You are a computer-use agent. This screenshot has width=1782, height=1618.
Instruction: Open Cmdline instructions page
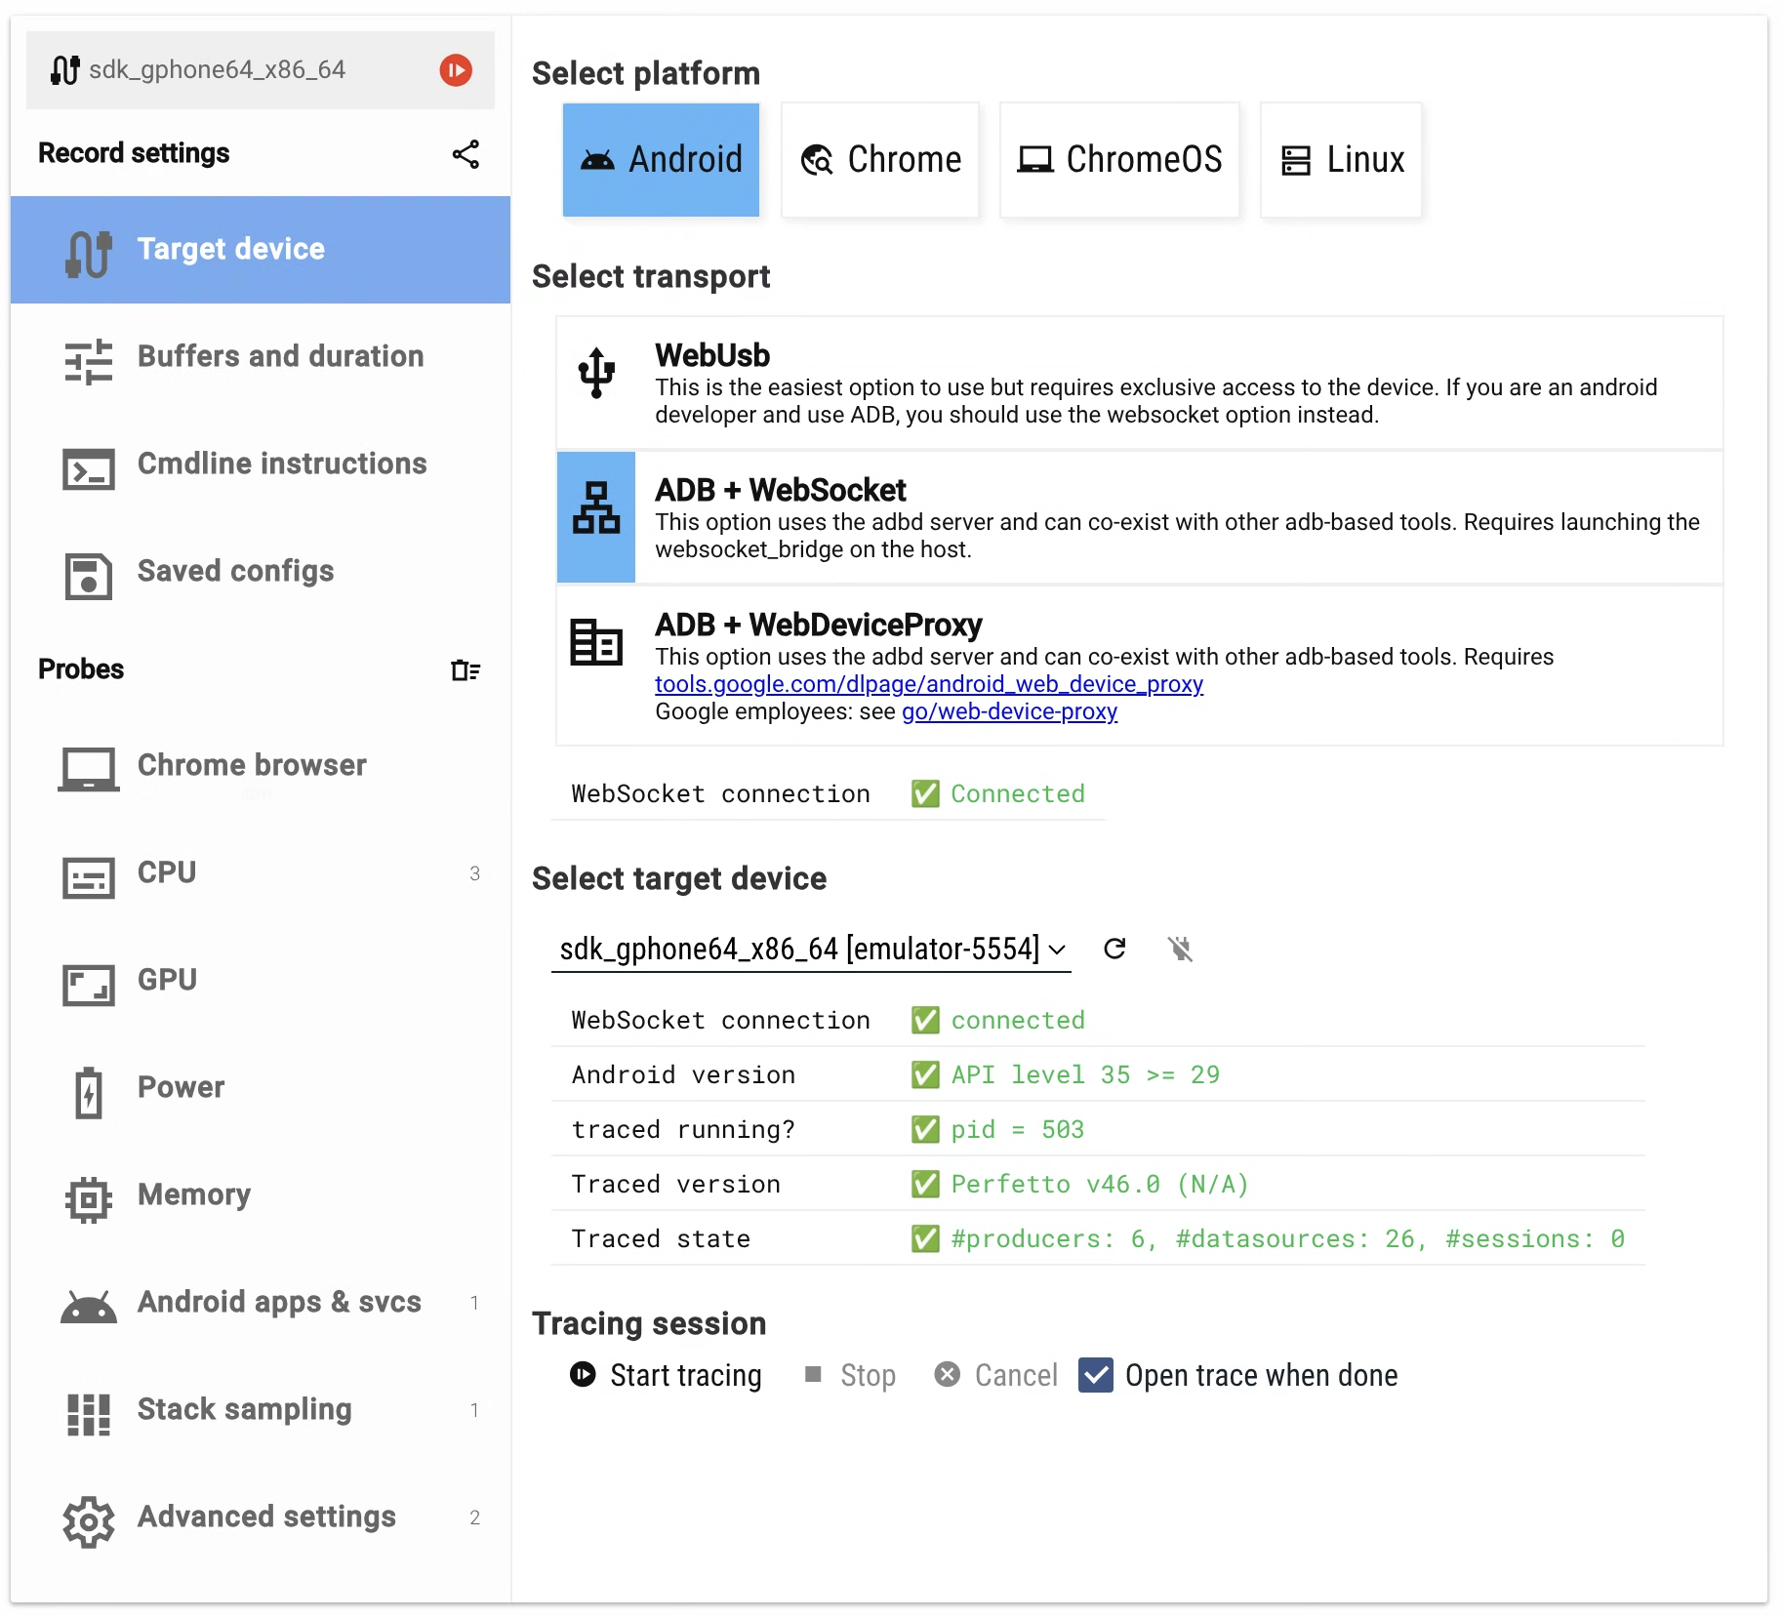282,464
